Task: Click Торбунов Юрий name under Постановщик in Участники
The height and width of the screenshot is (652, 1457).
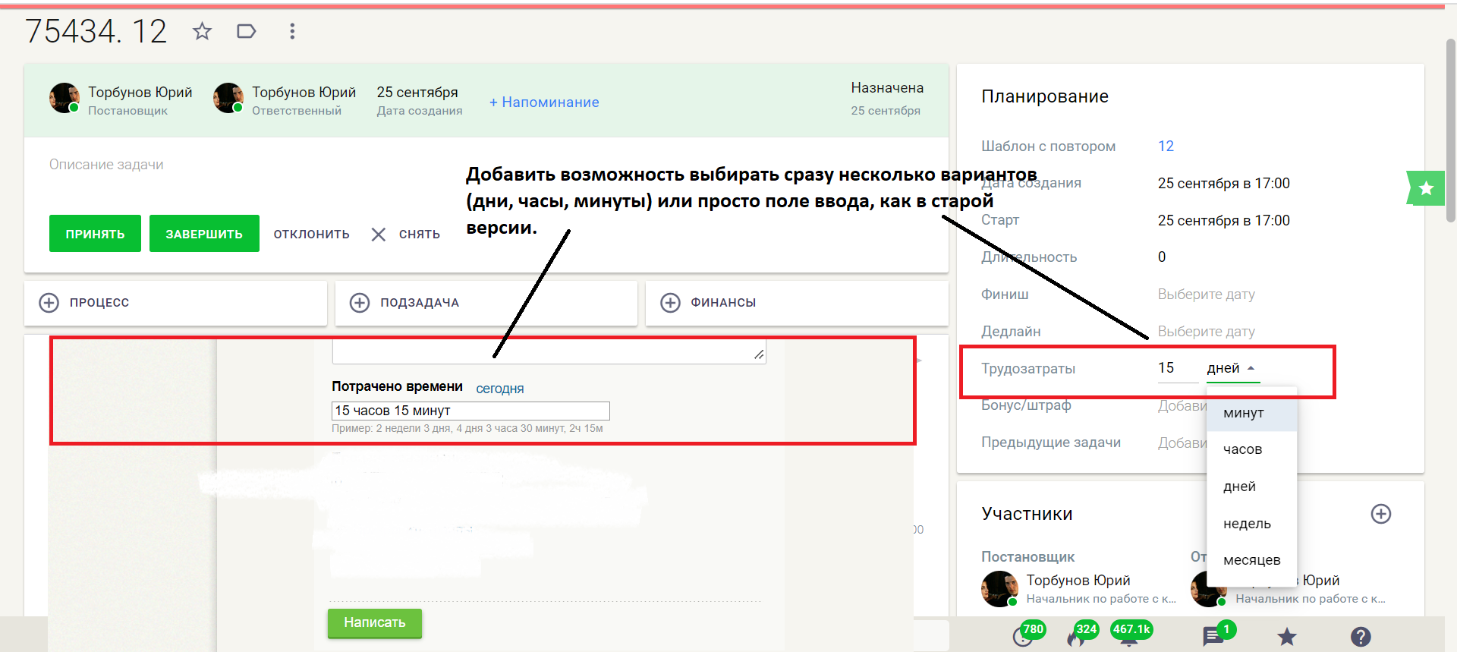Action: coord(1078,581)
